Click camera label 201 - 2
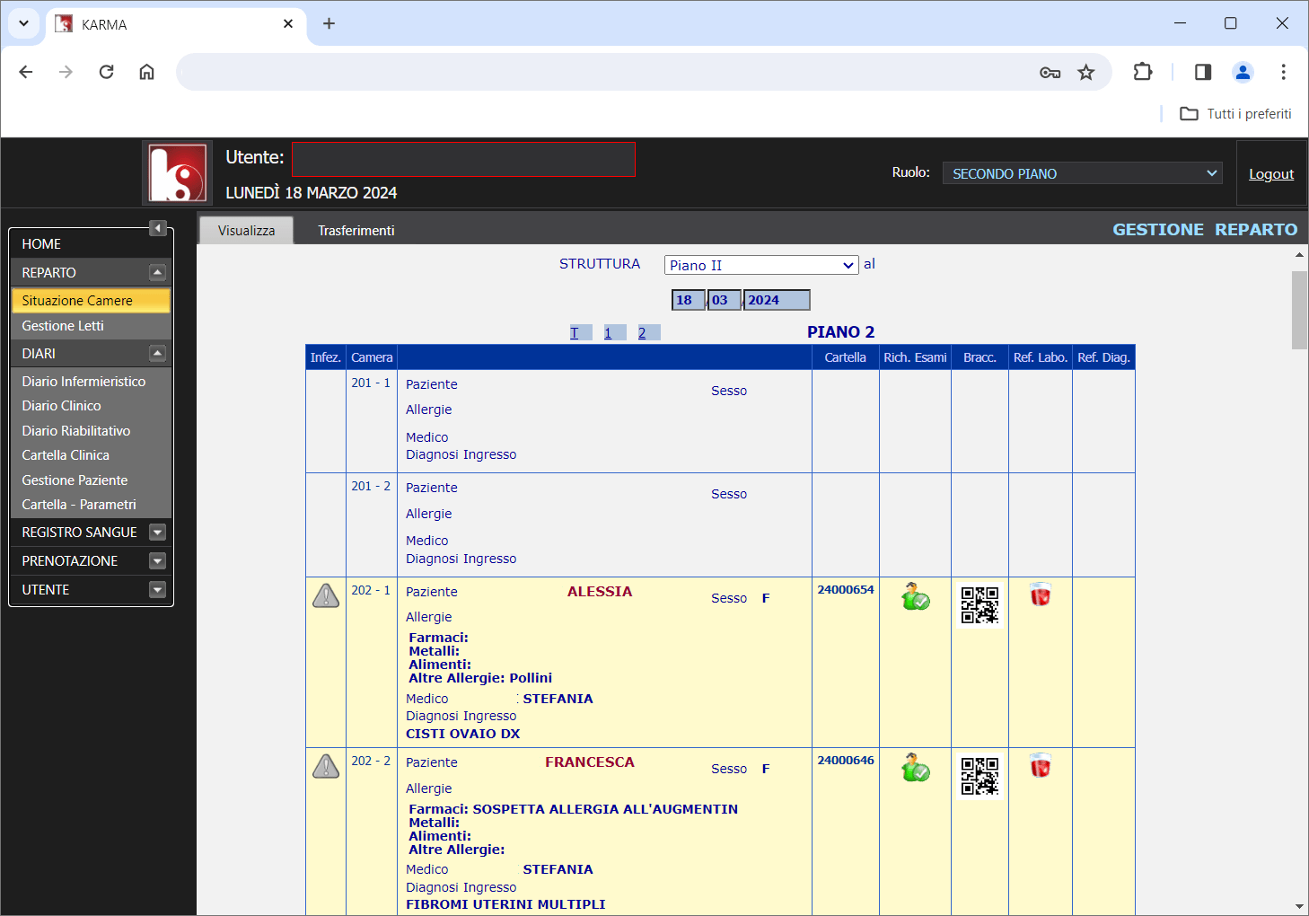This screenshot has height=916, width=1309. (x=371, y=486)
